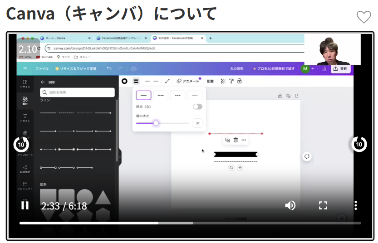Open the line style button in Canva toolbar
The image size is (378, 243).
136,81
